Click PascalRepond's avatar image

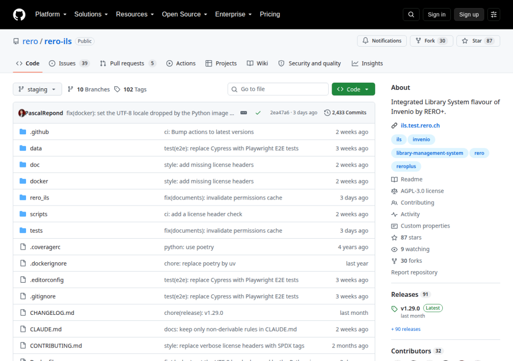coord(22,113)
